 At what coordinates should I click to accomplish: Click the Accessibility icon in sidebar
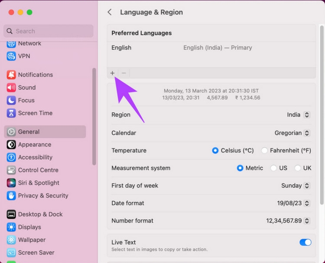11,157
